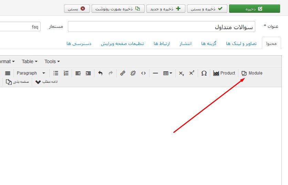Click inside the empty editor content area
288x185 pixels.
coord(141,136)
